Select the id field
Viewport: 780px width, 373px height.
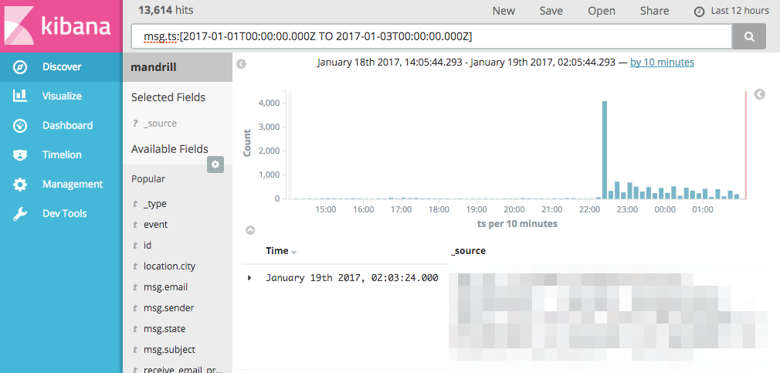[x=148, y=246]
